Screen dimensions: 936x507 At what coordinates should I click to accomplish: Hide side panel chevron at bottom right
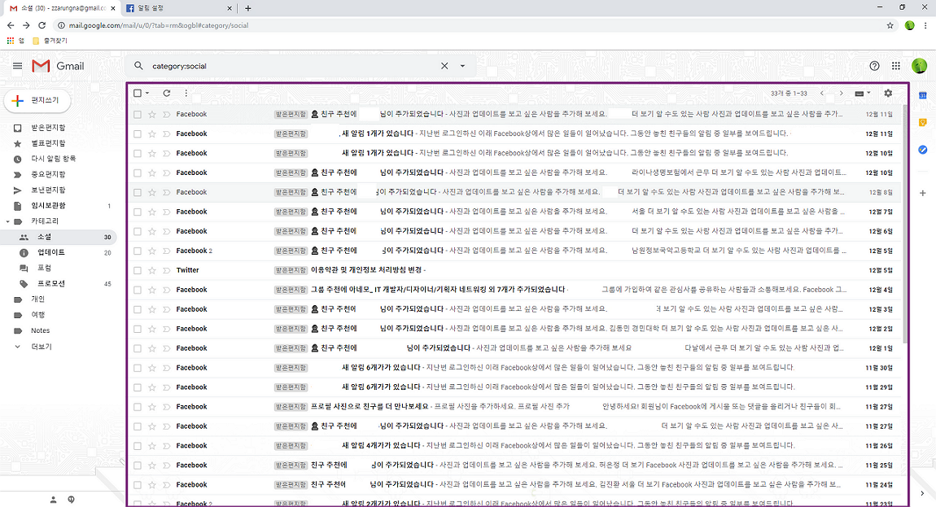tap(923, 493)
